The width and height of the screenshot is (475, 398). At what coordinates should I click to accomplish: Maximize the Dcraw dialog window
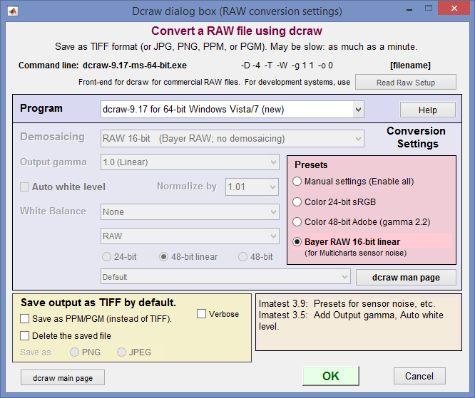429,9
